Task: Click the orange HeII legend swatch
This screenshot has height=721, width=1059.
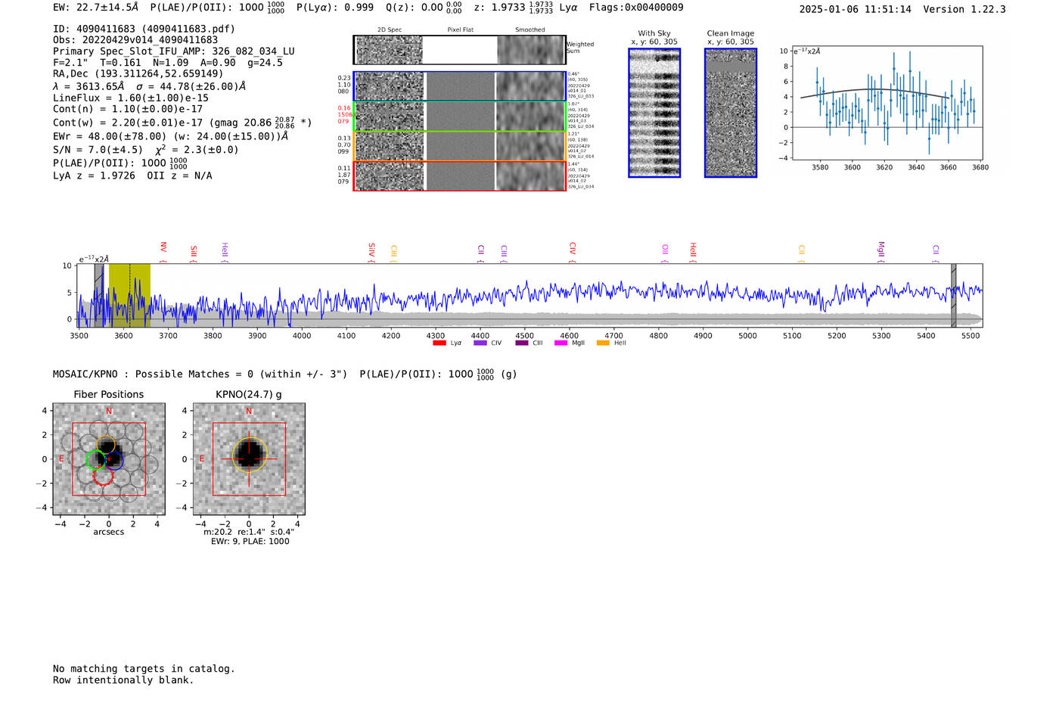Action: click(603, 343)
